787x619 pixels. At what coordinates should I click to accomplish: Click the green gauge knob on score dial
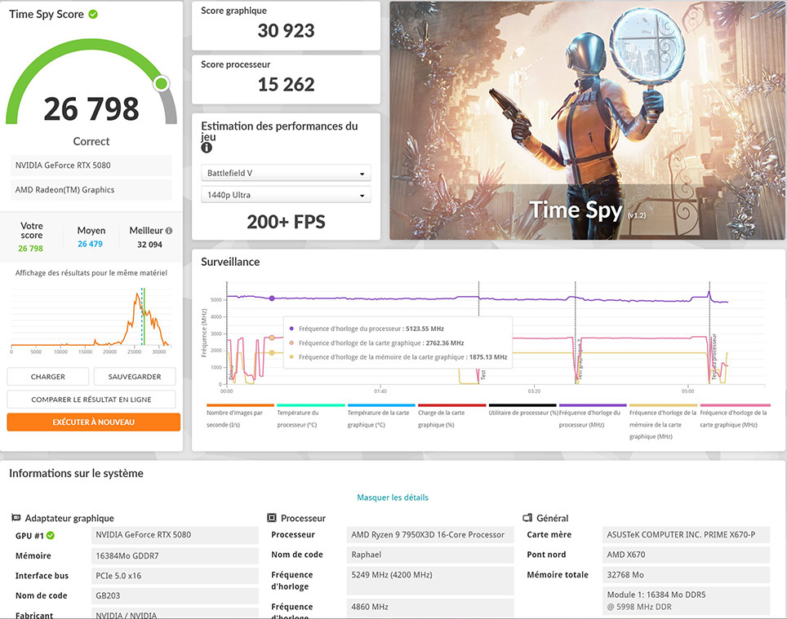click(162, 83)
